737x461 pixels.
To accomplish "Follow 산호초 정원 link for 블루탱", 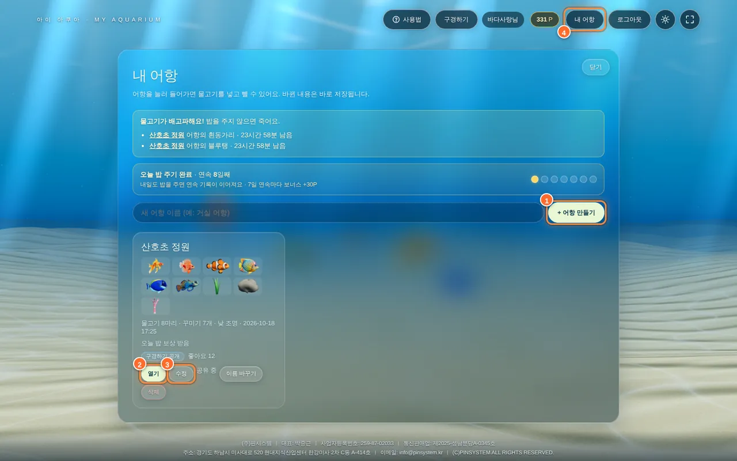I will (x=166, y=146).
